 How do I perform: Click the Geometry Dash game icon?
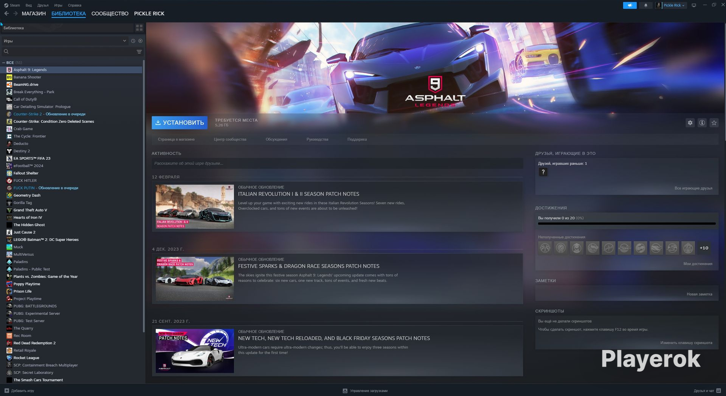pos(9,195)
